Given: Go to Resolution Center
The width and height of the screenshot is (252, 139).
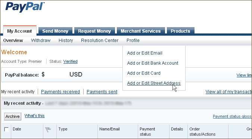Looking at the screenshot, I should pos(100,41).
